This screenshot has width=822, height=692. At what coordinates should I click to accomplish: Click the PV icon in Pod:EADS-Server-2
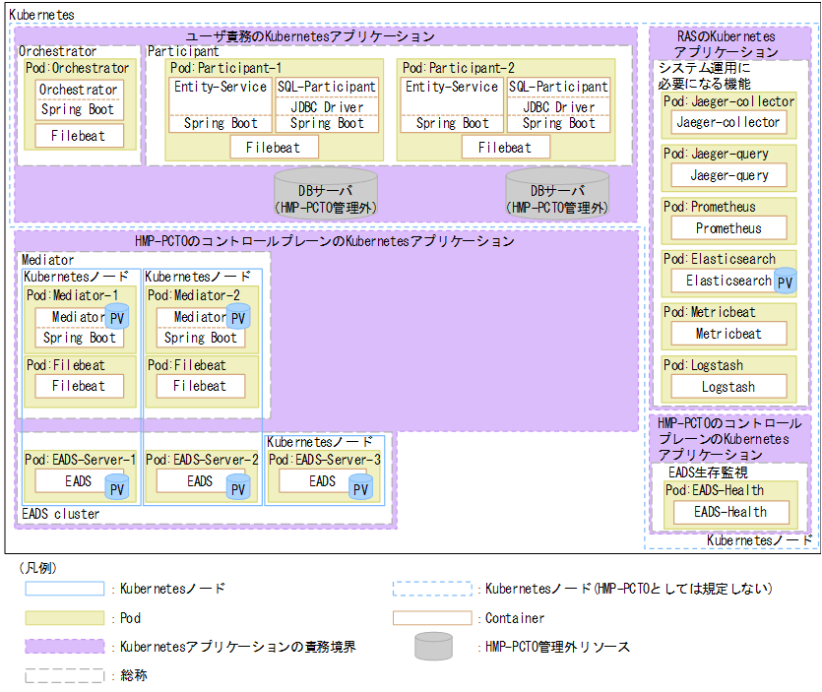point(238,487)
